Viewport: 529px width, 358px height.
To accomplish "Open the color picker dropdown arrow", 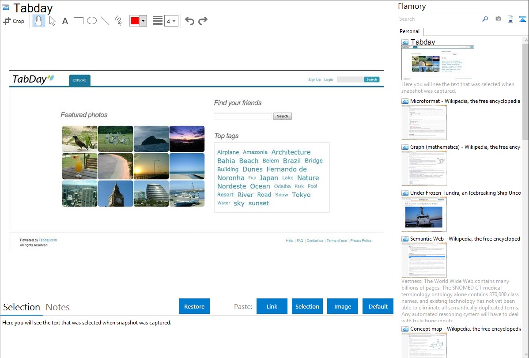I will [x=143, y=21].
